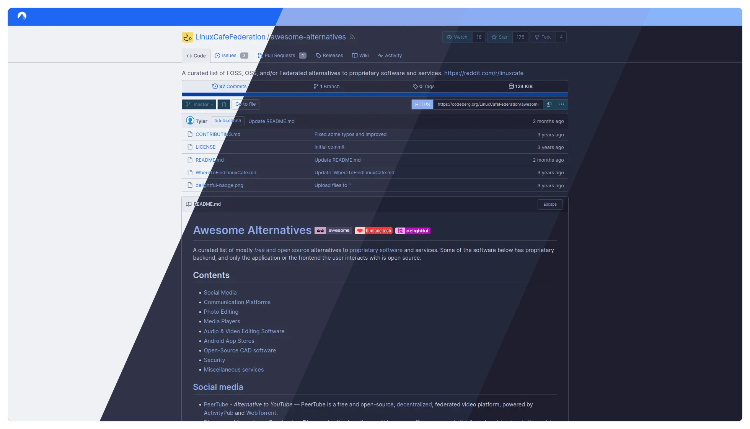This screenshot has height=429, width=750.
Task: Open the 'proprietary software' link
Action: pos(376,250)
